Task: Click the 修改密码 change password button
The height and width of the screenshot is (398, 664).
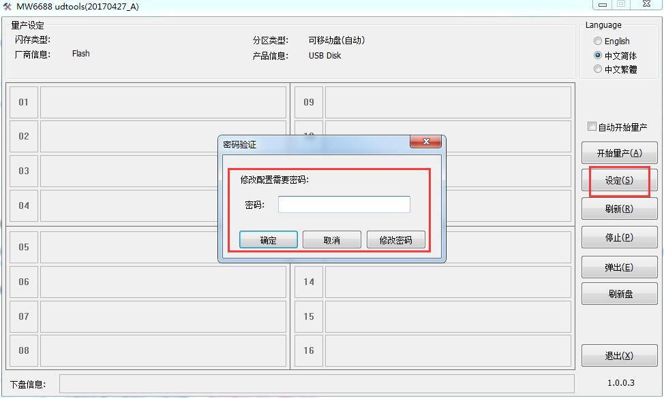Action: coord(395,240)
